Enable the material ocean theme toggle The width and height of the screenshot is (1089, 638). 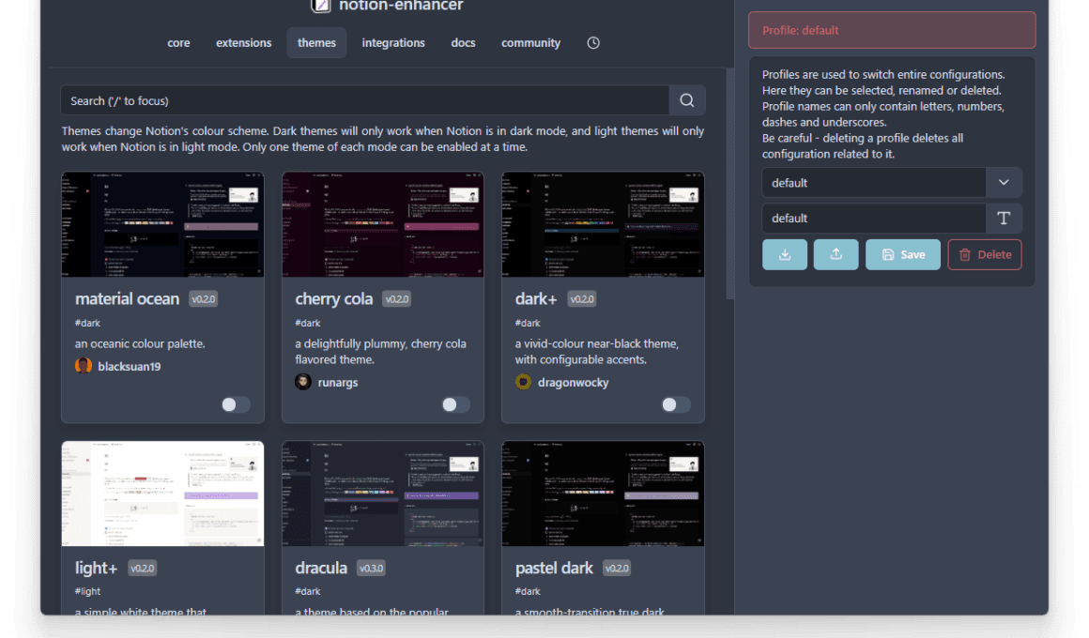pos(236,404)
